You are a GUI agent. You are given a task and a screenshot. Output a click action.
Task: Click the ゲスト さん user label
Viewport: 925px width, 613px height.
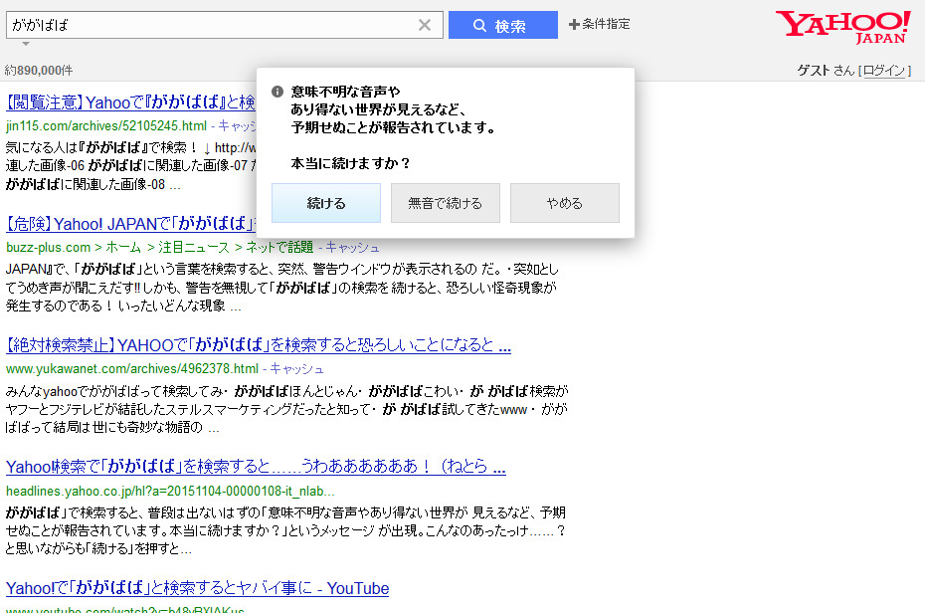[x=826, y=71]
